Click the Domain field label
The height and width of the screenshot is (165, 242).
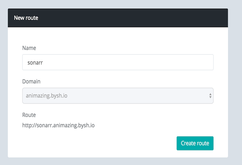31,81
